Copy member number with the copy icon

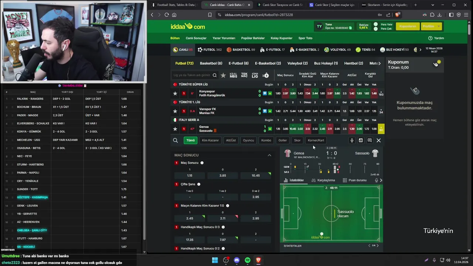click(350, 28)
